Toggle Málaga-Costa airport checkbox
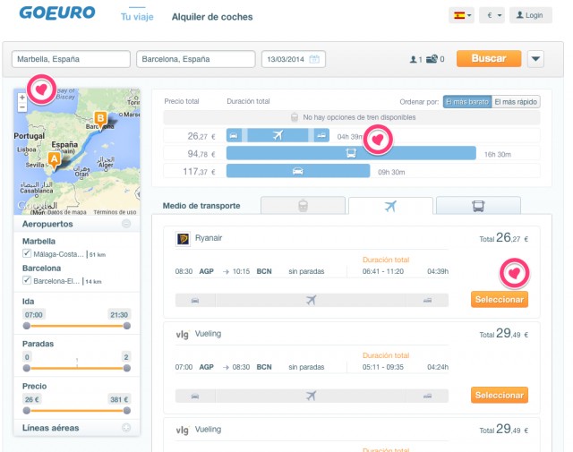 point(26,253)
